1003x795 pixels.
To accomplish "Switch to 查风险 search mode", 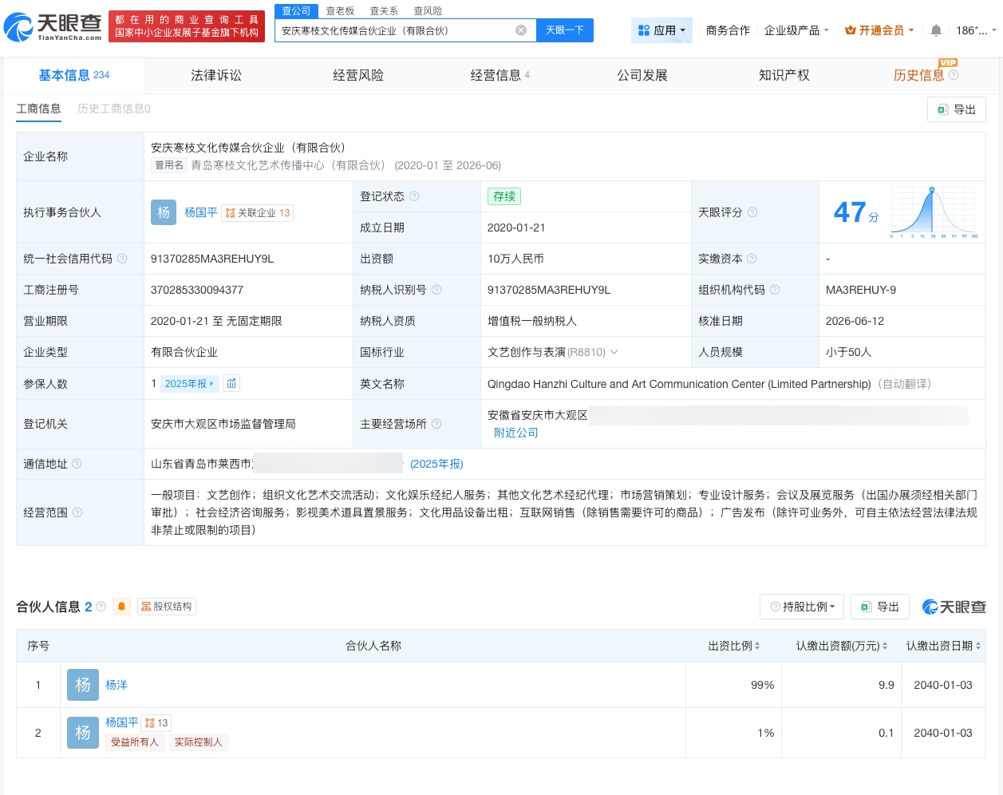I will tap(428, 11).
